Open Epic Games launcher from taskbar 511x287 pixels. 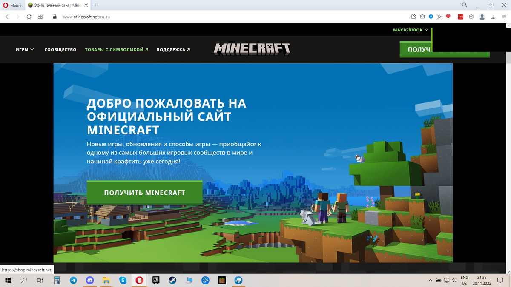click(x=156, y=280)
